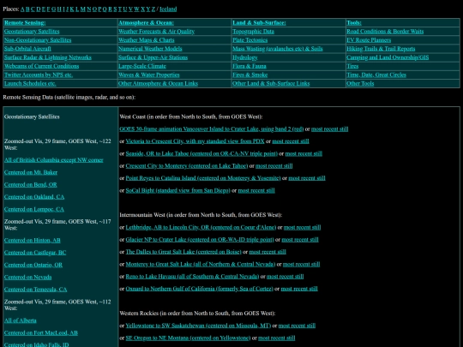This screenshot has width=463, height=347.
Task: Open the Iceland places link
Action: click(x=168, y=9)
